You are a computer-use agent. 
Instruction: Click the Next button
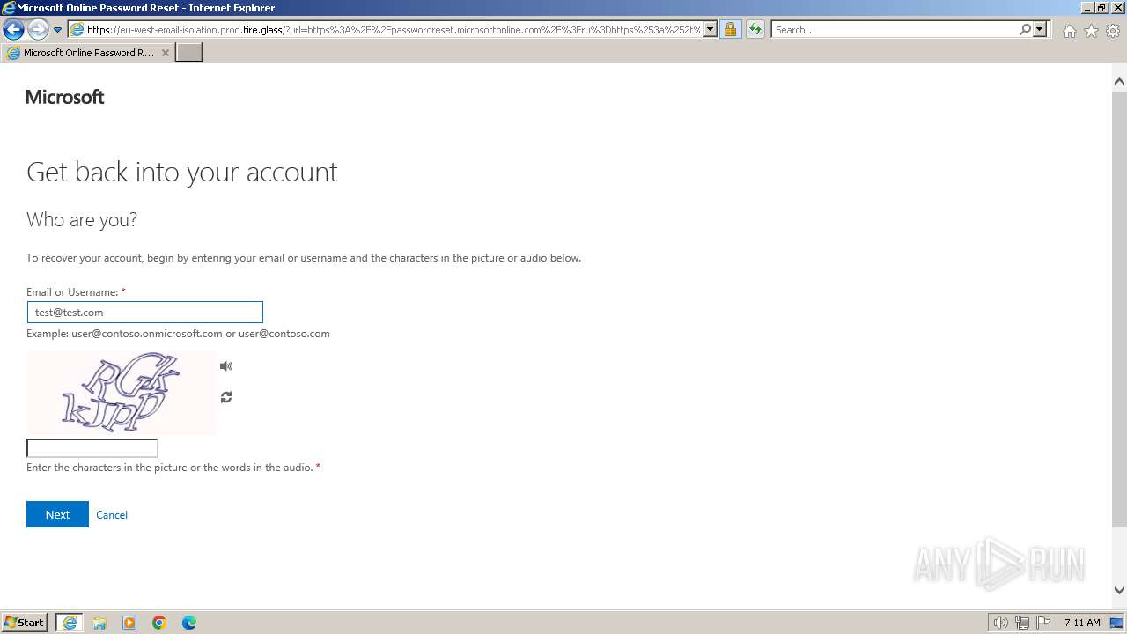pyautogui.click(x=57, y=514)
